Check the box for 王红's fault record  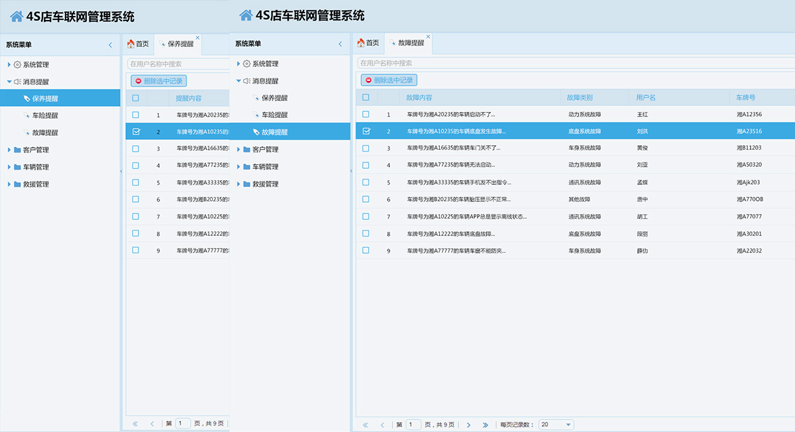click(366, 115)
